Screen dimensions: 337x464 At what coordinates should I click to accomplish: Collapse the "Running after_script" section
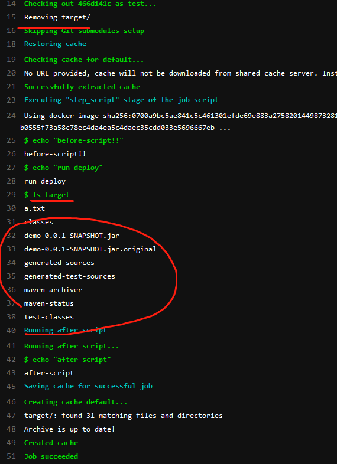point(66,330)
